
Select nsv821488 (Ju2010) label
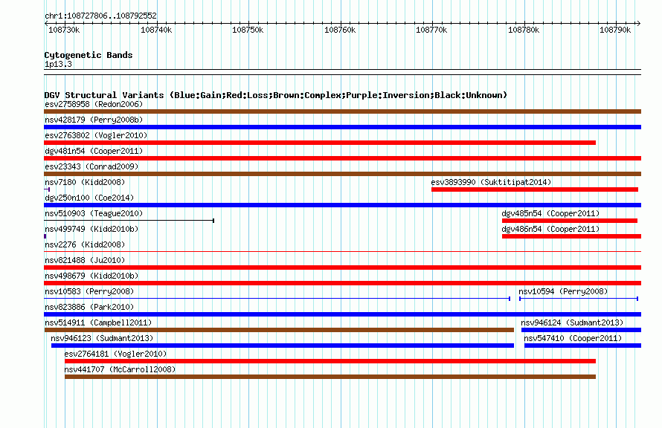click(x=85, y=260)
